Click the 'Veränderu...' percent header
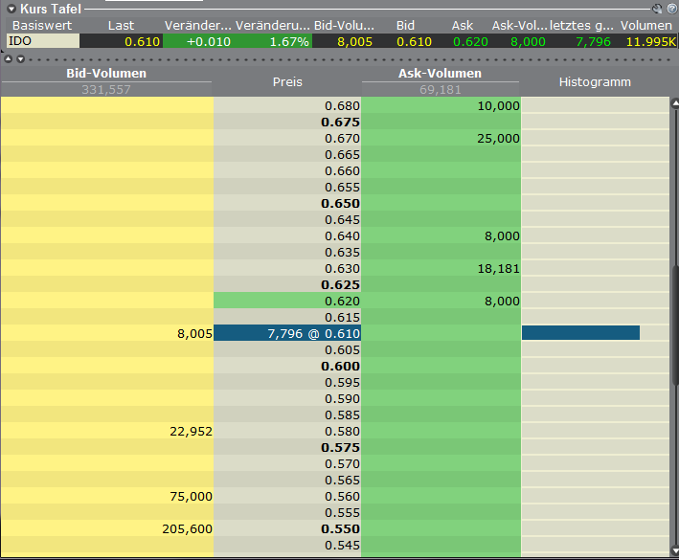This screenshot has width=679, height=560. [273, 26]
